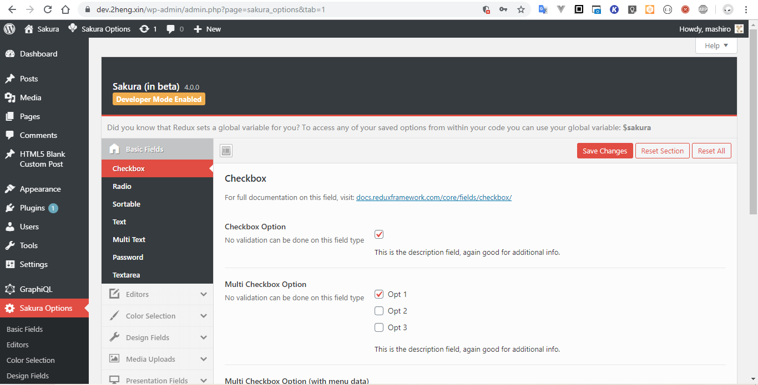Click the layout toggle icon above the options panel

point(226,150)
